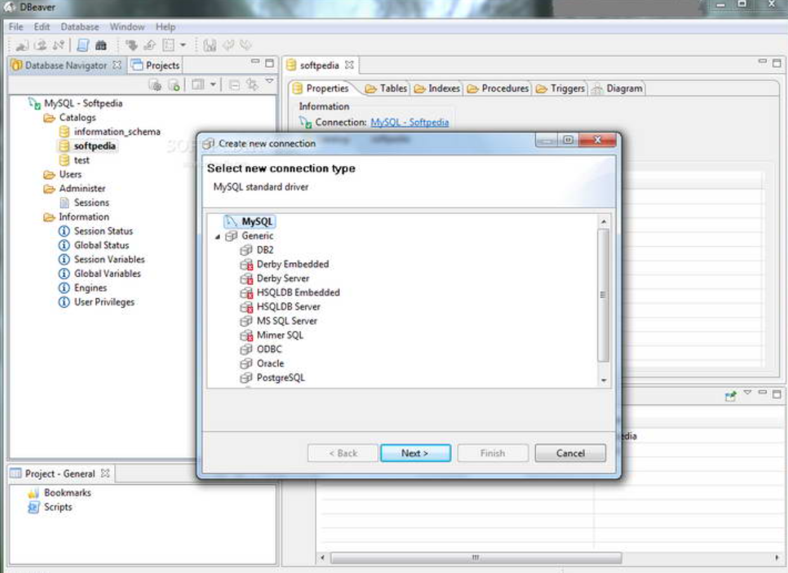Collapse the Generic drivers tree node
The image size is (788, 573).
218,236
